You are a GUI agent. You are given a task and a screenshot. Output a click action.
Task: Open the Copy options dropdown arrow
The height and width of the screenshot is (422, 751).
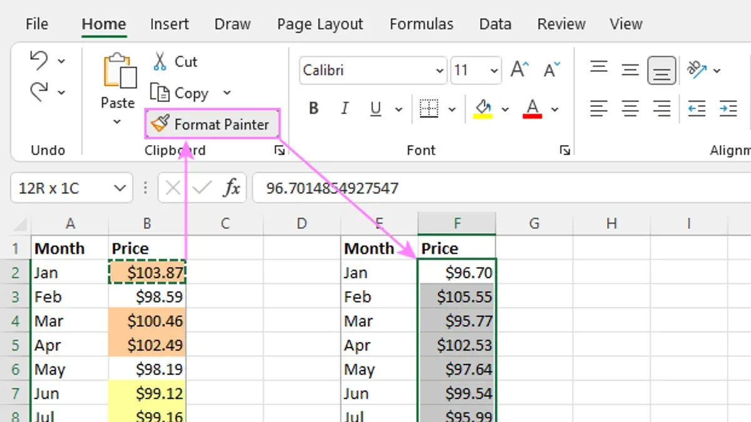(227, 93)
